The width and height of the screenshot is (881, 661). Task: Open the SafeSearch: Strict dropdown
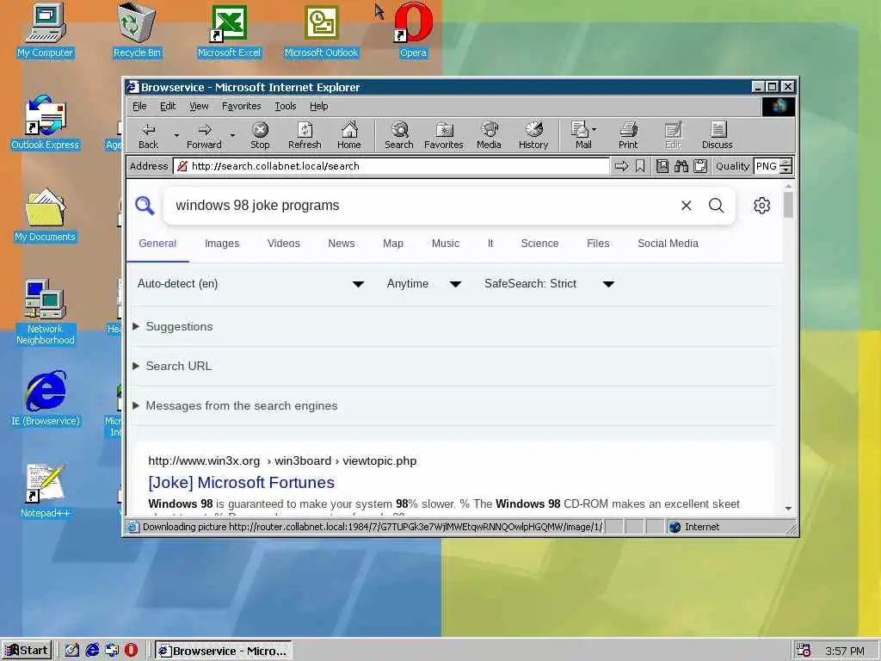[x=549, y=284]
